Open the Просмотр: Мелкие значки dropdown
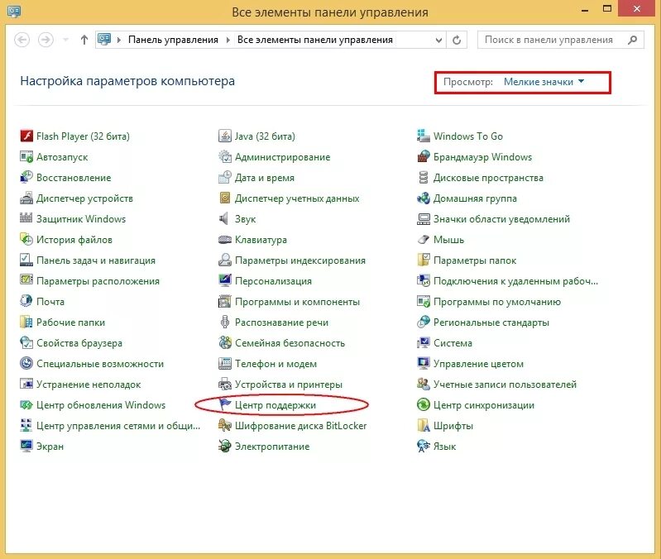The width and height of the screenshot is (661, 559). coord(544,82)
